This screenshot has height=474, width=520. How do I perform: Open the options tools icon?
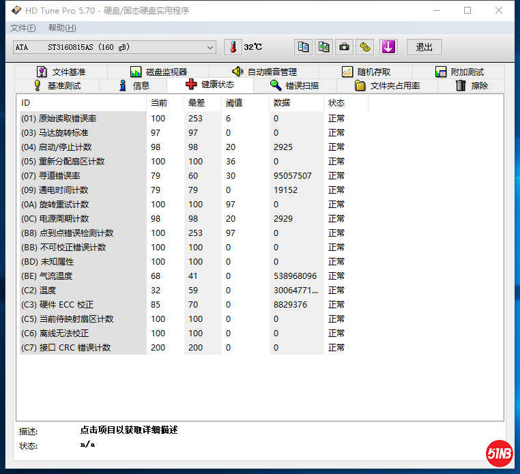pyautogui.click(x=366, y=47)
